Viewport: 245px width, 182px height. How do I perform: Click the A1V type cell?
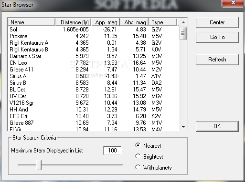pos(156,76)
